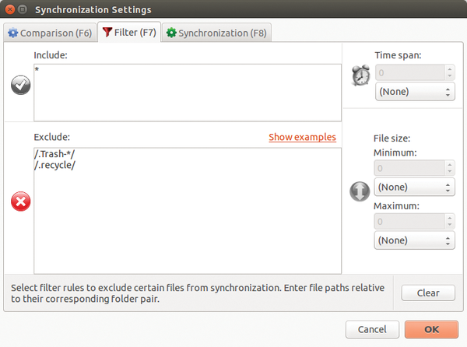
Task: Click the gray up-down arrow File size icon
Action: pyautogui.click(x=360, y=191)
